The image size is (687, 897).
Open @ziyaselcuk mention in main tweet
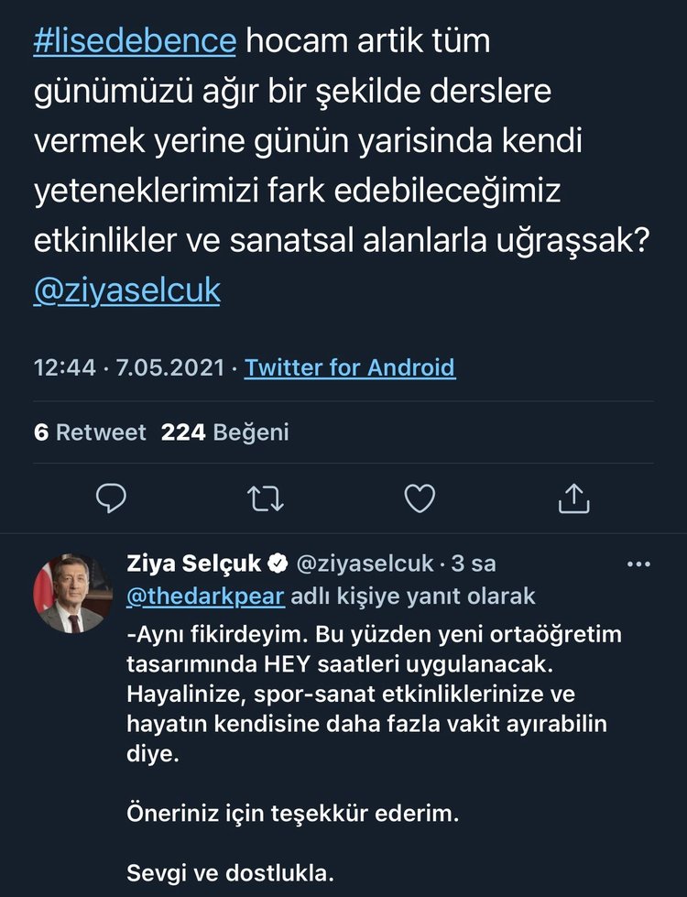(x=126, y=290)
